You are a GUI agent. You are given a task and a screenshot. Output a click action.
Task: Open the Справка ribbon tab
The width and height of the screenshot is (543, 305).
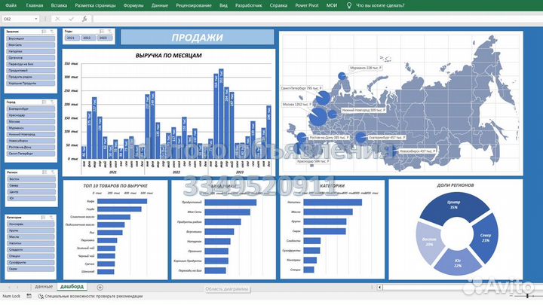tap(278, 5)
